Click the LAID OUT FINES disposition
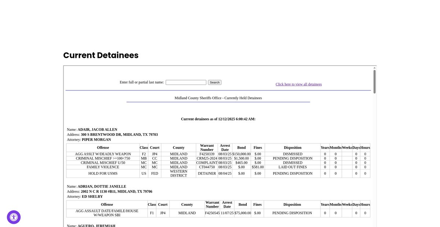This screenshot has height=227, width=440. pyautogui.click(x=292, y=167)
